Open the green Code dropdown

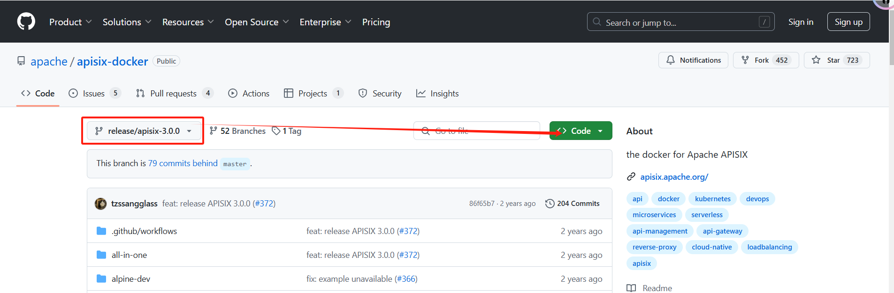[581, 131]
